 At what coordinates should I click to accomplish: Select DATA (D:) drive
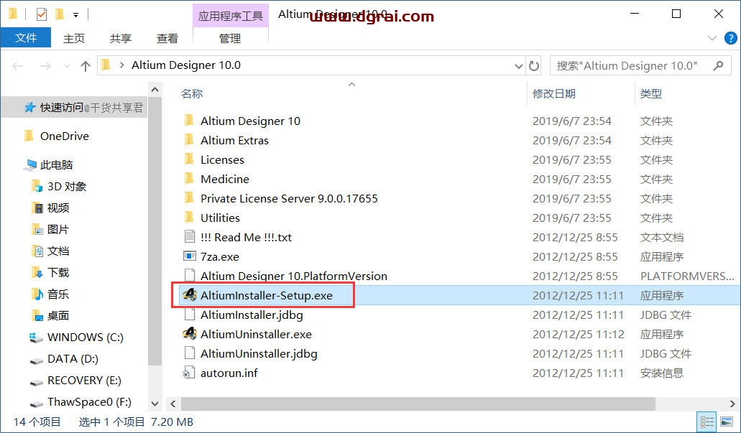coord(73,359)
